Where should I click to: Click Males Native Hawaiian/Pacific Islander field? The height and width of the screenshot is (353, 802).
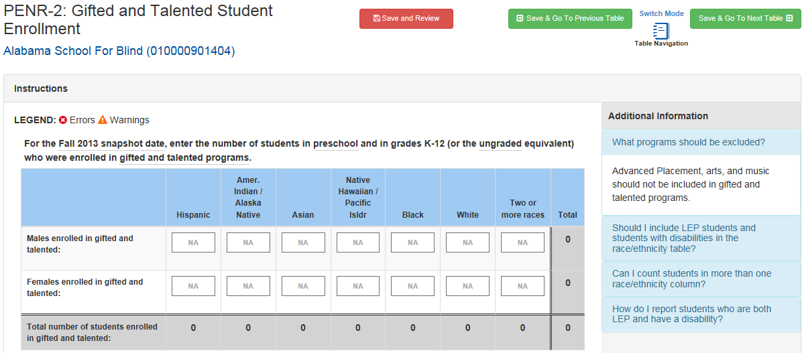pyautogui.click(x=358, y=242)
